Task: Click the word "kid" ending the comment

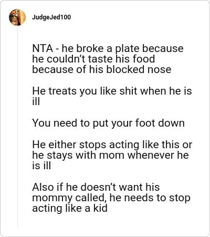Action: (100, 208)
